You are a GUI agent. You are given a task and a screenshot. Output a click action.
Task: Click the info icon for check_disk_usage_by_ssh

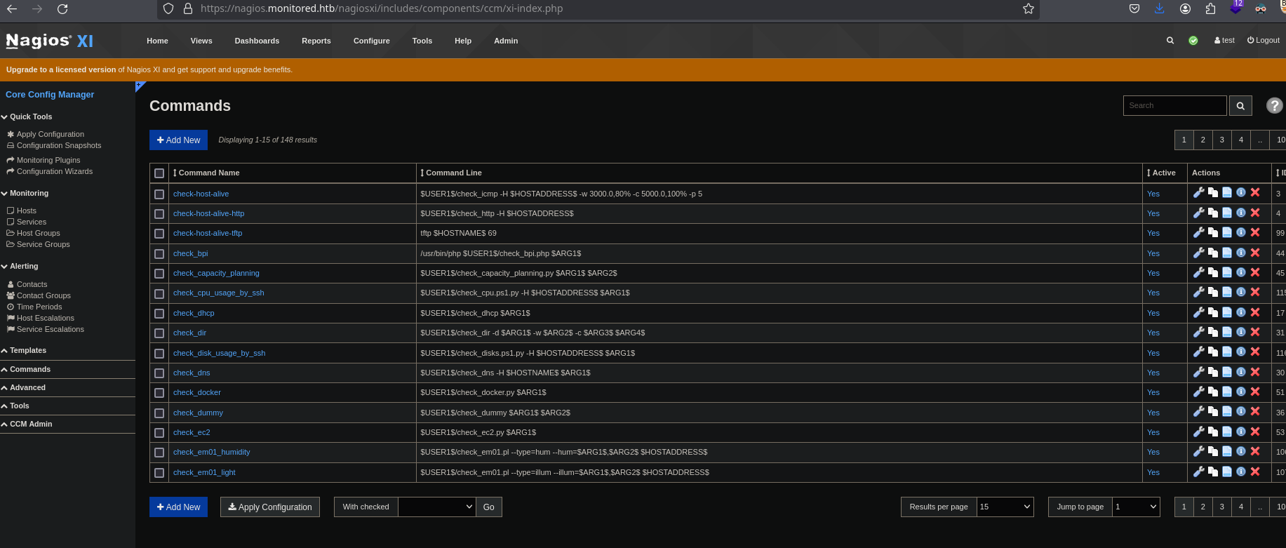click(1240, 352)
